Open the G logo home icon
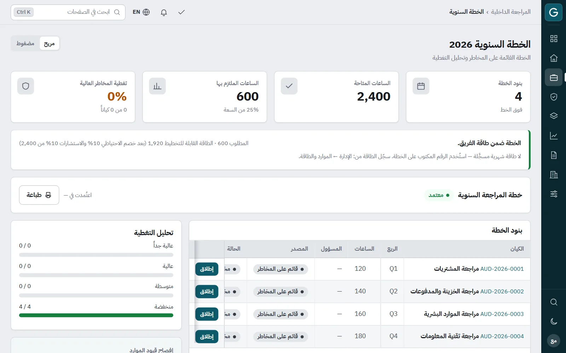Viewport: 566px width, 353px height. [x=554, y=12]
